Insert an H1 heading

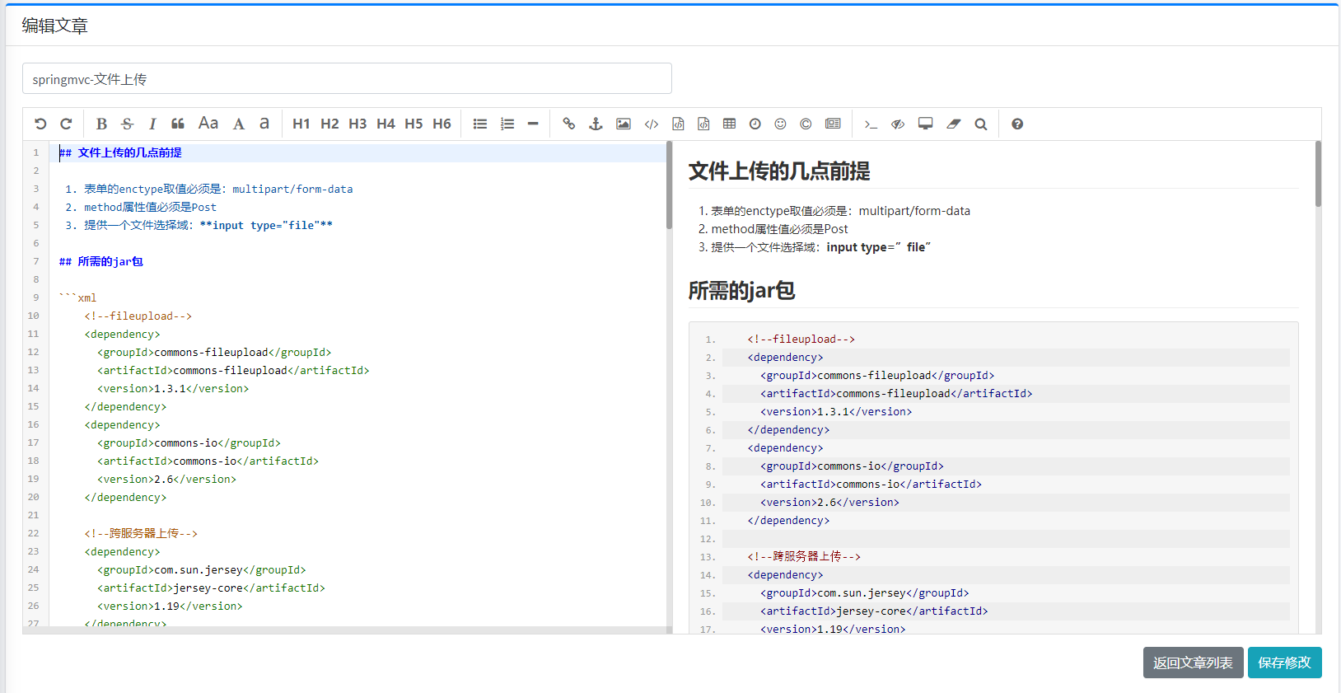tap(301, 124)
